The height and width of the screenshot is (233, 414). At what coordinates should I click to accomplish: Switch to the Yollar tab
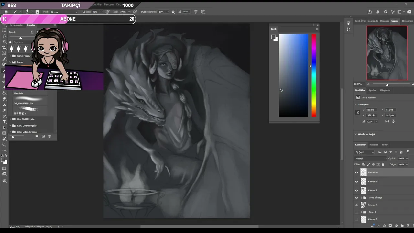(x=385, y=145)
